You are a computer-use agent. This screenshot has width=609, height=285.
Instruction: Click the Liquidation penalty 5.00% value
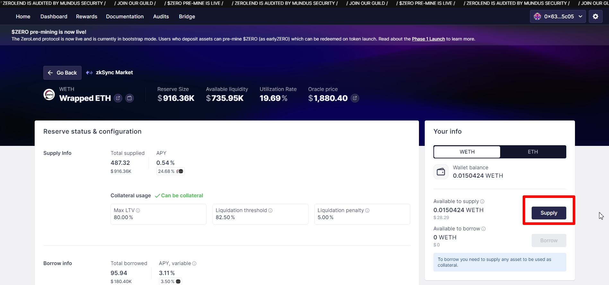326,218
